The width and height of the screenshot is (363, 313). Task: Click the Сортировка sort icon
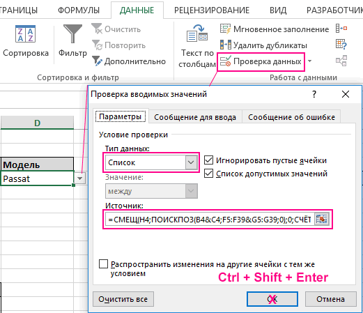[25, 34]
